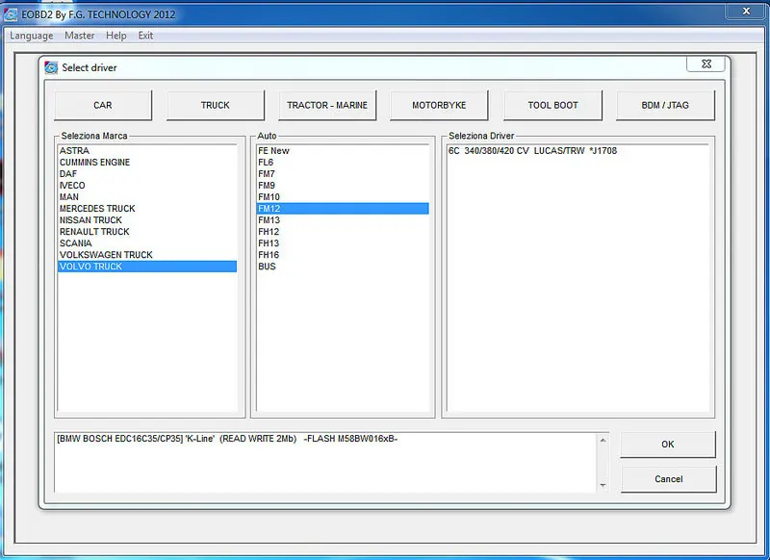770x560 pixels.
Task: Select the CAR vehicle category
Action: [102, 105]
